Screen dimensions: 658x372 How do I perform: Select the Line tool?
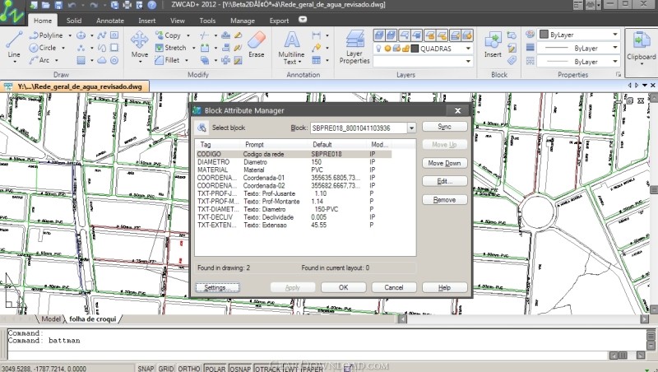[x=13, y=44]
